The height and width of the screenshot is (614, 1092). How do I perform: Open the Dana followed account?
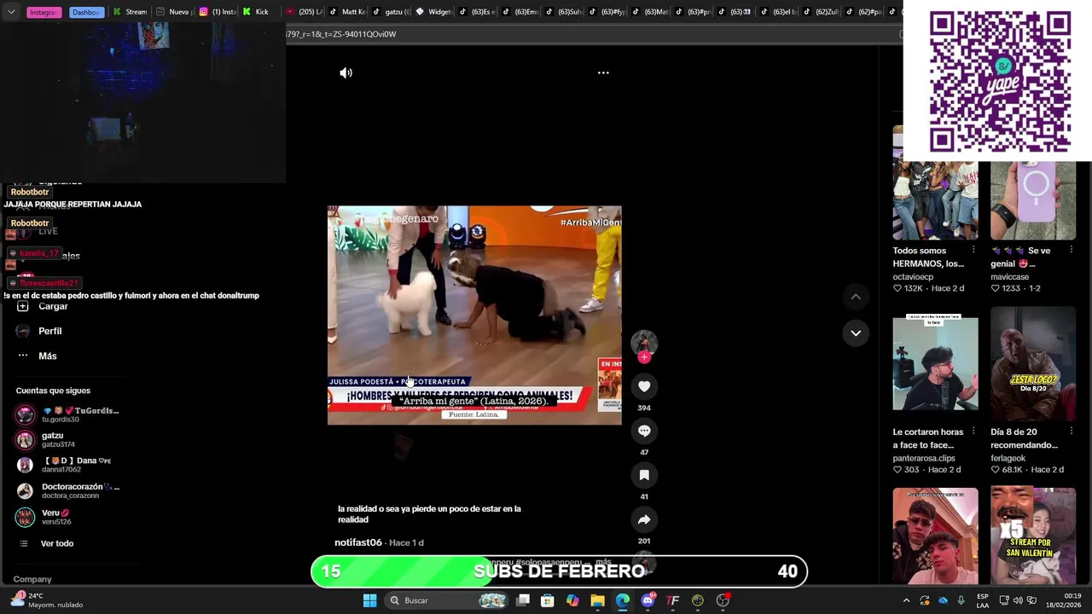point(64,465)
